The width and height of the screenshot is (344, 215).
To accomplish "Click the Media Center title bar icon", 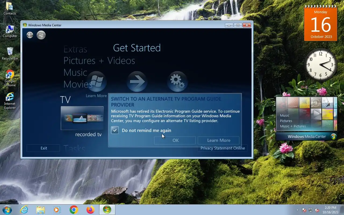I will click(25, 25).
